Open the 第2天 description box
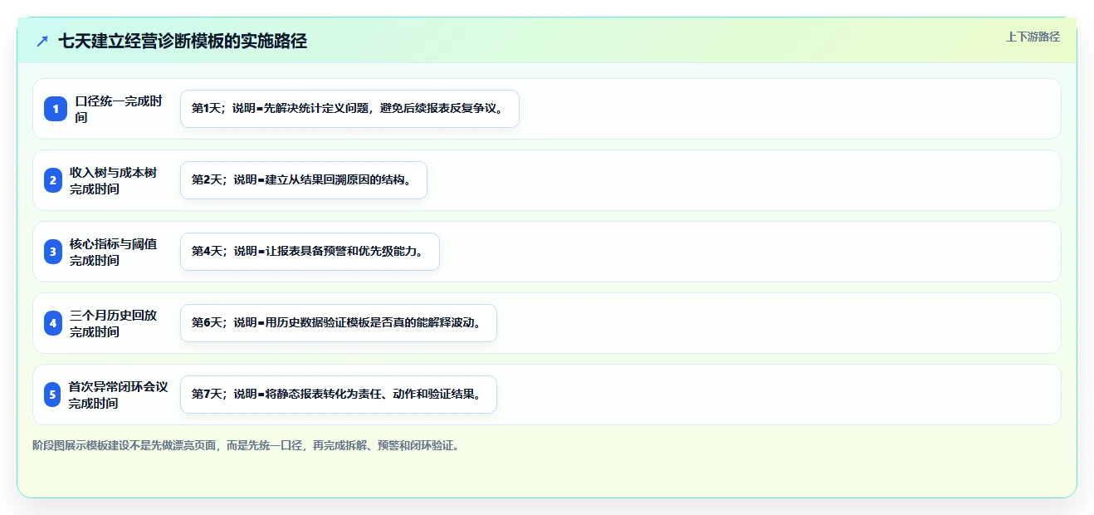 (x=304, y=180)
